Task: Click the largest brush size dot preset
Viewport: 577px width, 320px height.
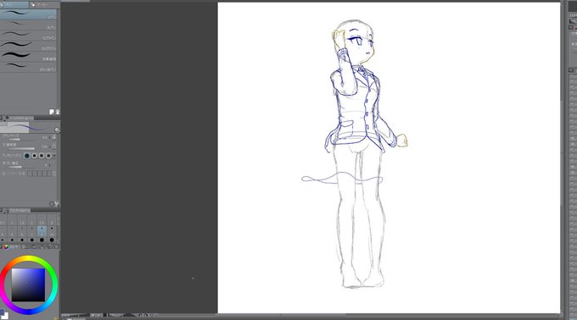Action: tap(52, 240)
